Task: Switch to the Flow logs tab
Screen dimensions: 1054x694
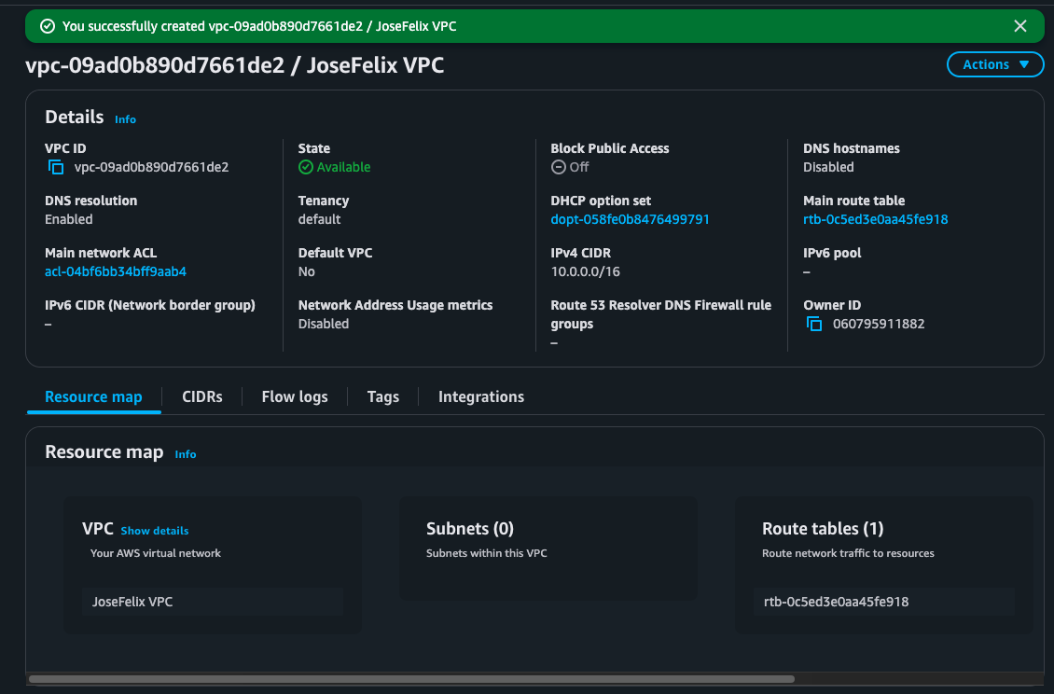Action: click(295, 396)
